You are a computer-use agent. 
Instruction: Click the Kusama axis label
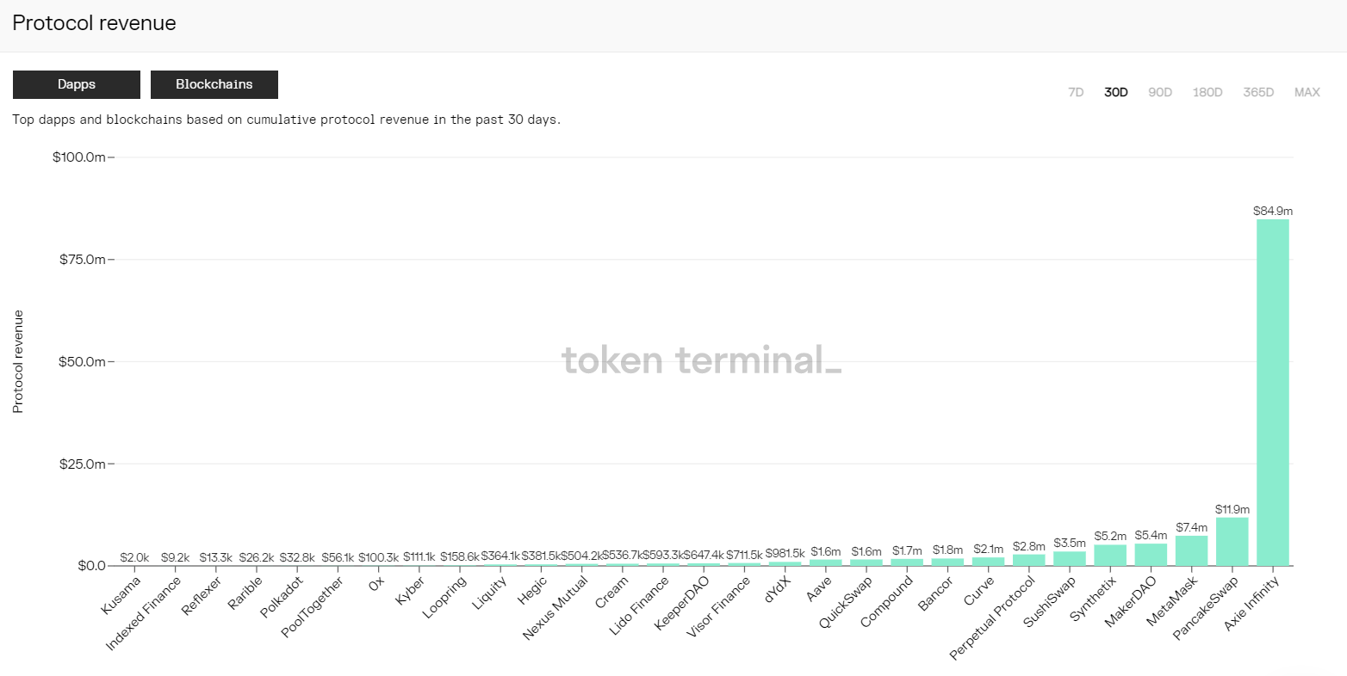121,595
